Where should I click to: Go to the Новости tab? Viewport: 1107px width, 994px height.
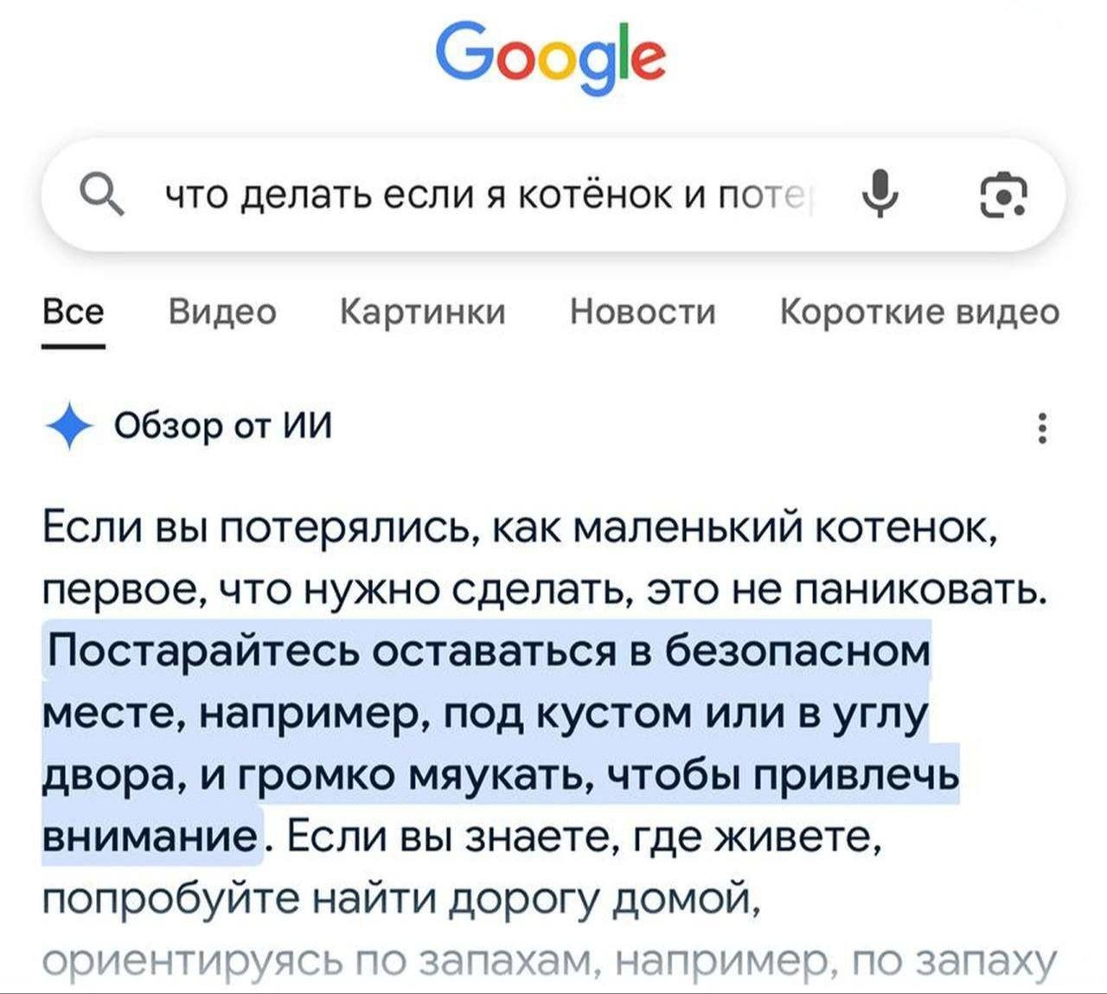coord(643,311)
